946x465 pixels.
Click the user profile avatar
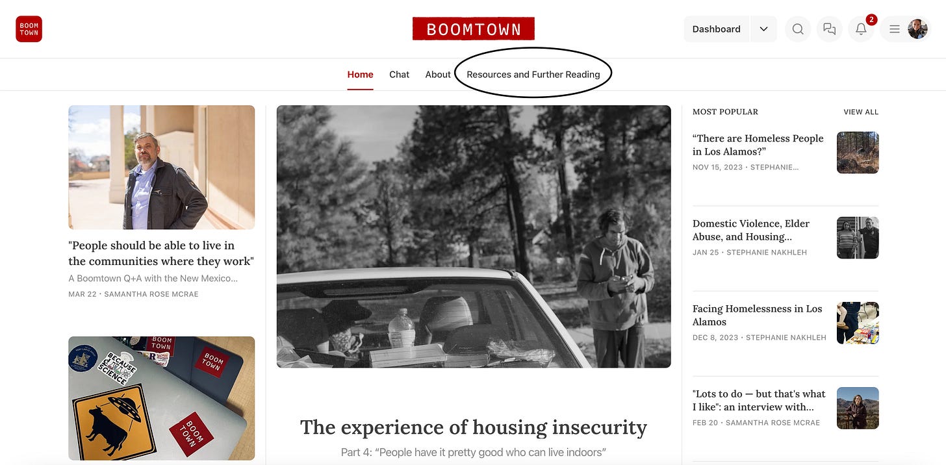coord(917,29)
